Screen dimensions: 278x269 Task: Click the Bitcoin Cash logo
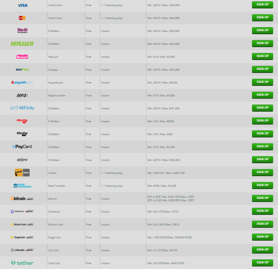pos(22,224)
